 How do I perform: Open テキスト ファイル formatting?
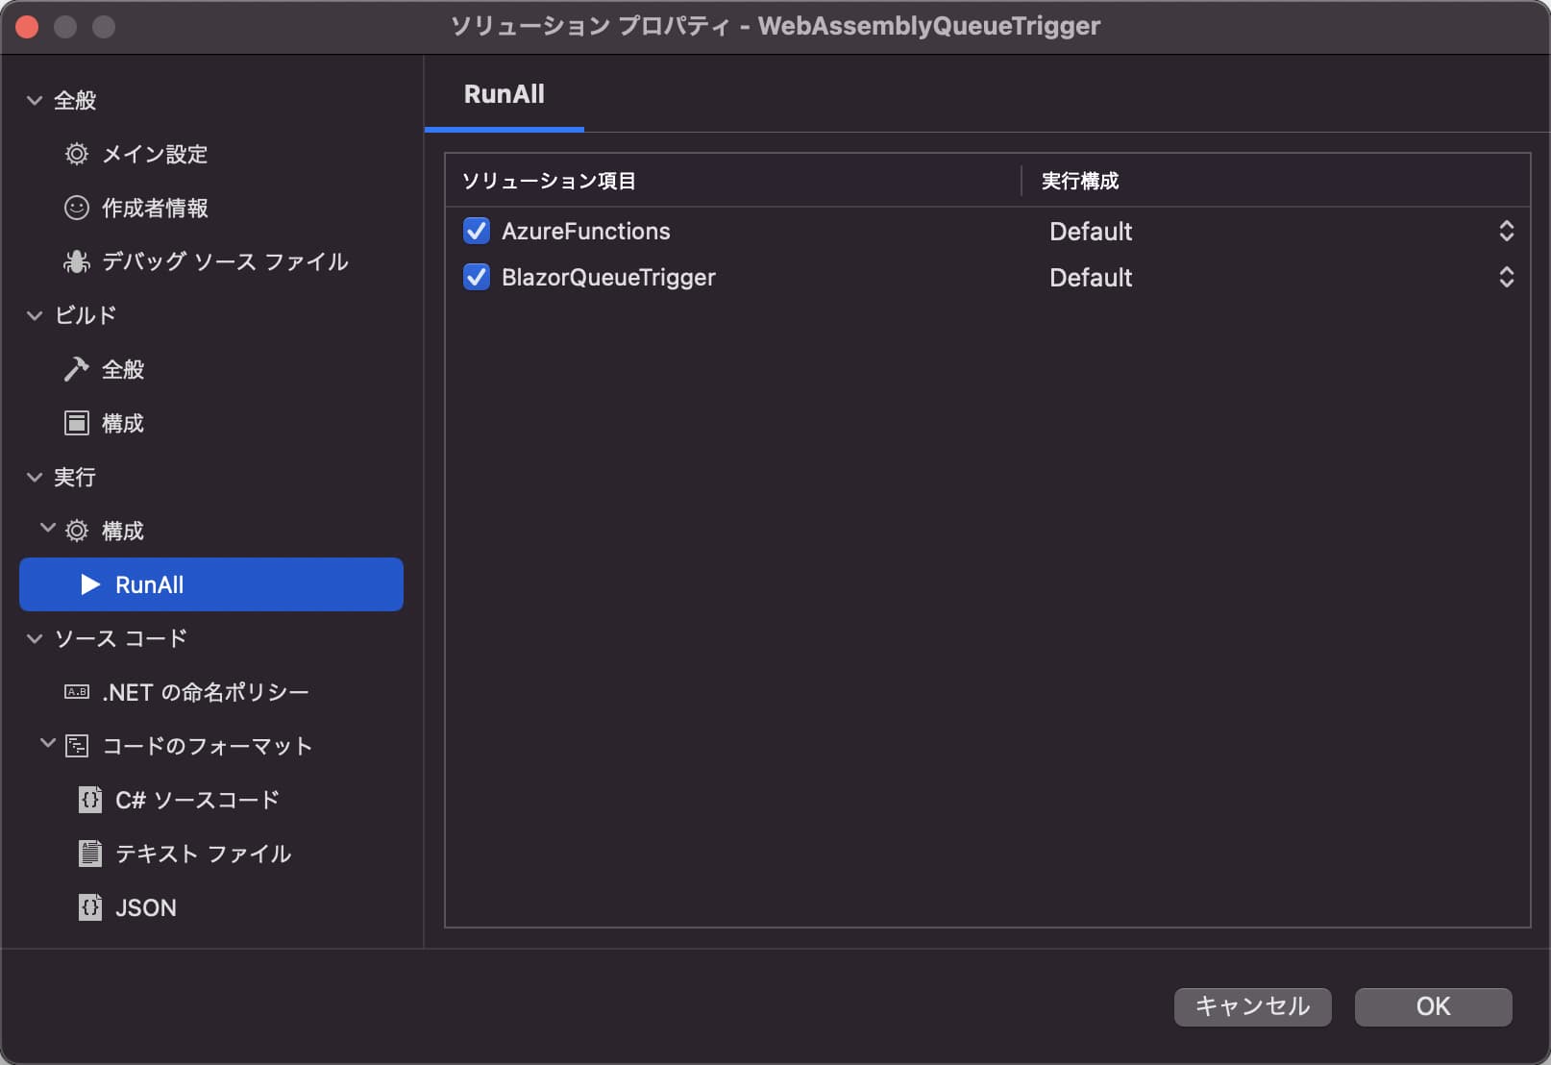[203, 854]
